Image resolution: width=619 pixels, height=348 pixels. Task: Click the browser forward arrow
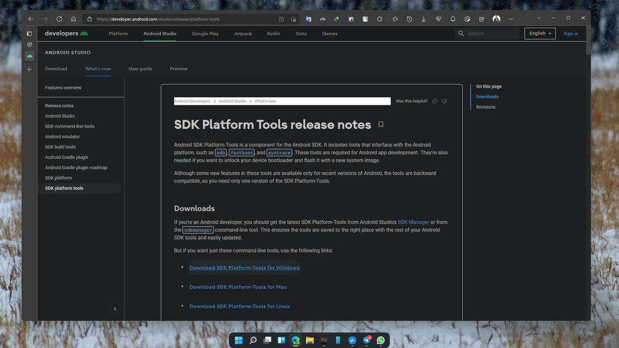point(45,19)
